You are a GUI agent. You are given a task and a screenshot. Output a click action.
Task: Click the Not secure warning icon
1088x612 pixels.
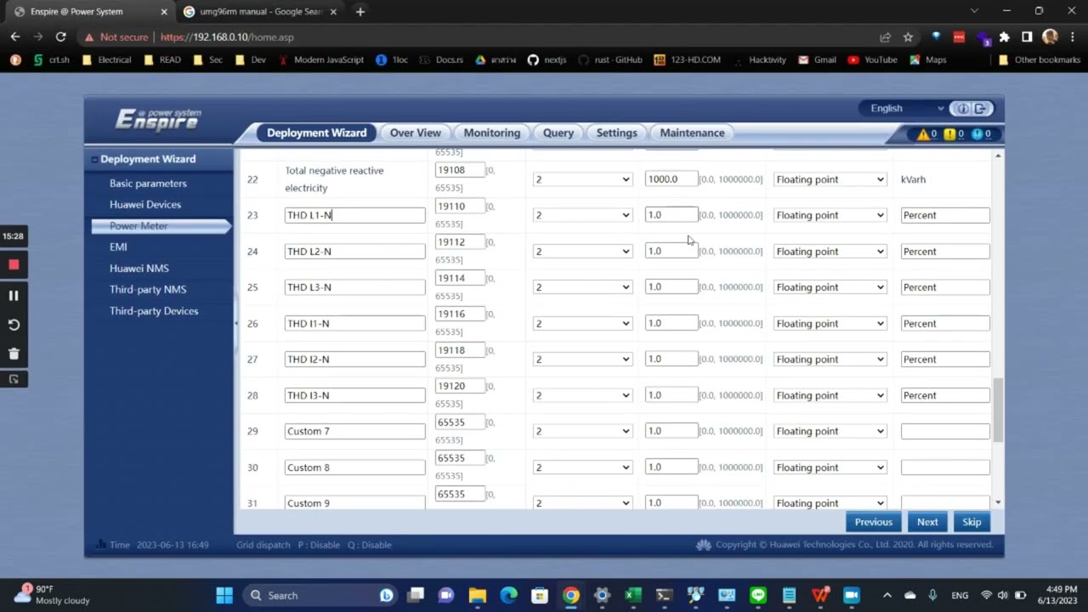88,37
